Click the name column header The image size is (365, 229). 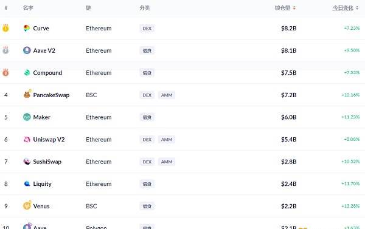28,8
